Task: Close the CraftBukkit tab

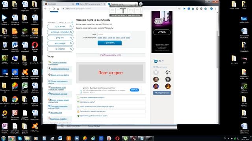Action: coord(73,4)
